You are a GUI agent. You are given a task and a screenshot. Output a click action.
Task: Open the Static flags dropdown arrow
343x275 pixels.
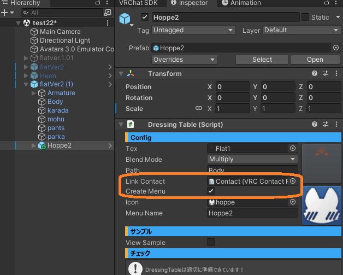click(338, 17)
